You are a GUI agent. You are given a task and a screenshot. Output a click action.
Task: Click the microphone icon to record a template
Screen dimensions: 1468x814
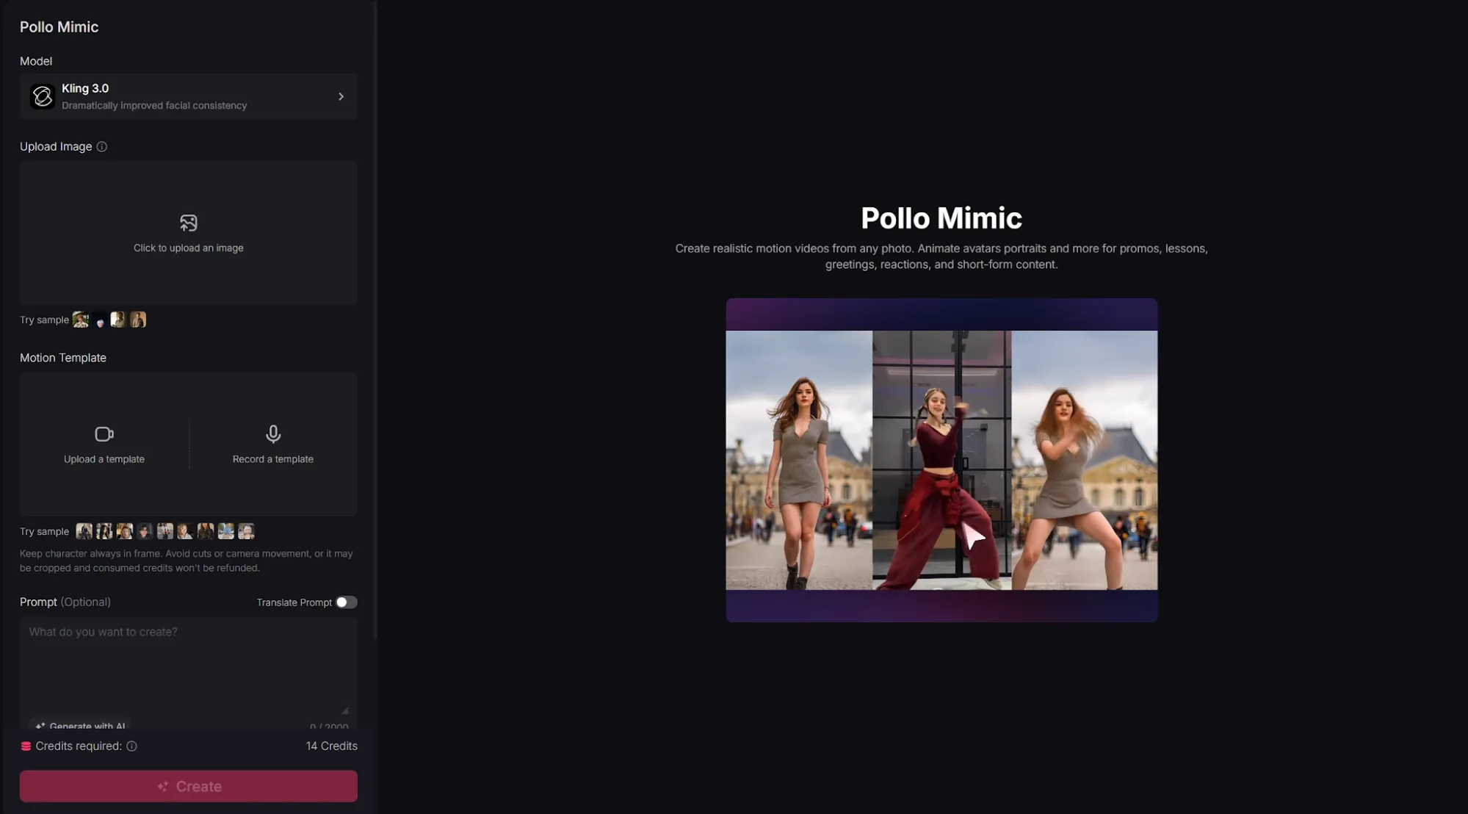(273, 434)
